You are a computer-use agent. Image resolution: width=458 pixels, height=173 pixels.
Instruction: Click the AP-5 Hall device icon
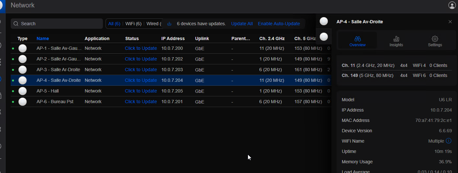22,91
